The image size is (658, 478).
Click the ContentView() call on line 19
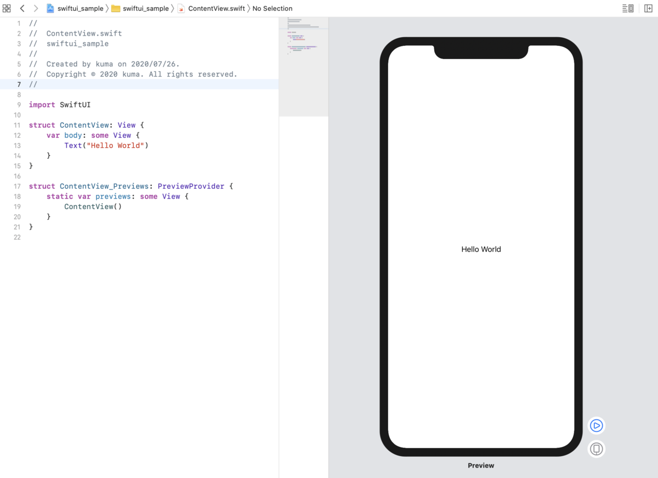point(93,206)
